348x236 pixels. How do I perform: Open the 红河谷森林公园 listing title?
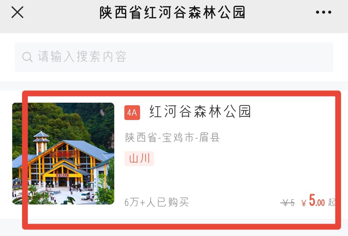pyautogui.click(x=200, y=112)
